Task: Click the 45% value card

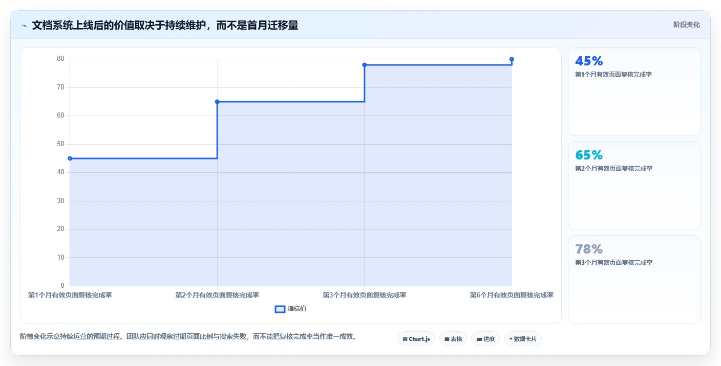Action: tap(634, 91)
